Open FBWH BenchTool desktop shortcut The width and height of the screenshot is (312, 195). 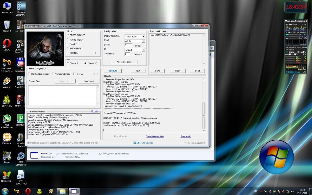[x=21, y=175]
